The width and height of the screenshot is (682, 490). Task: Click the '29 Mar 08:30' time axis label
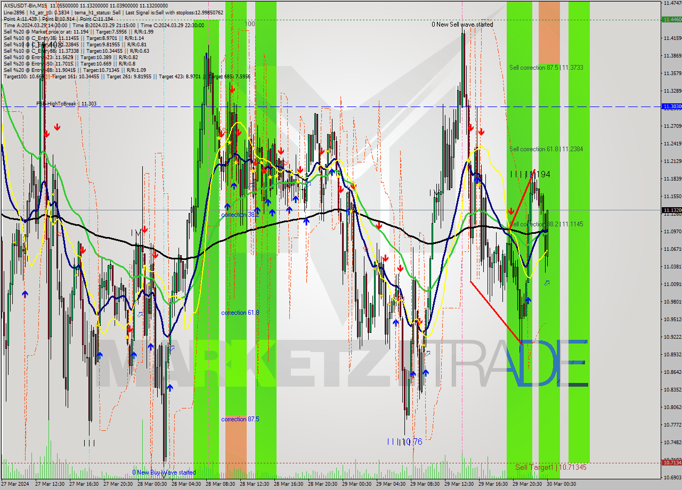point(425,484)
